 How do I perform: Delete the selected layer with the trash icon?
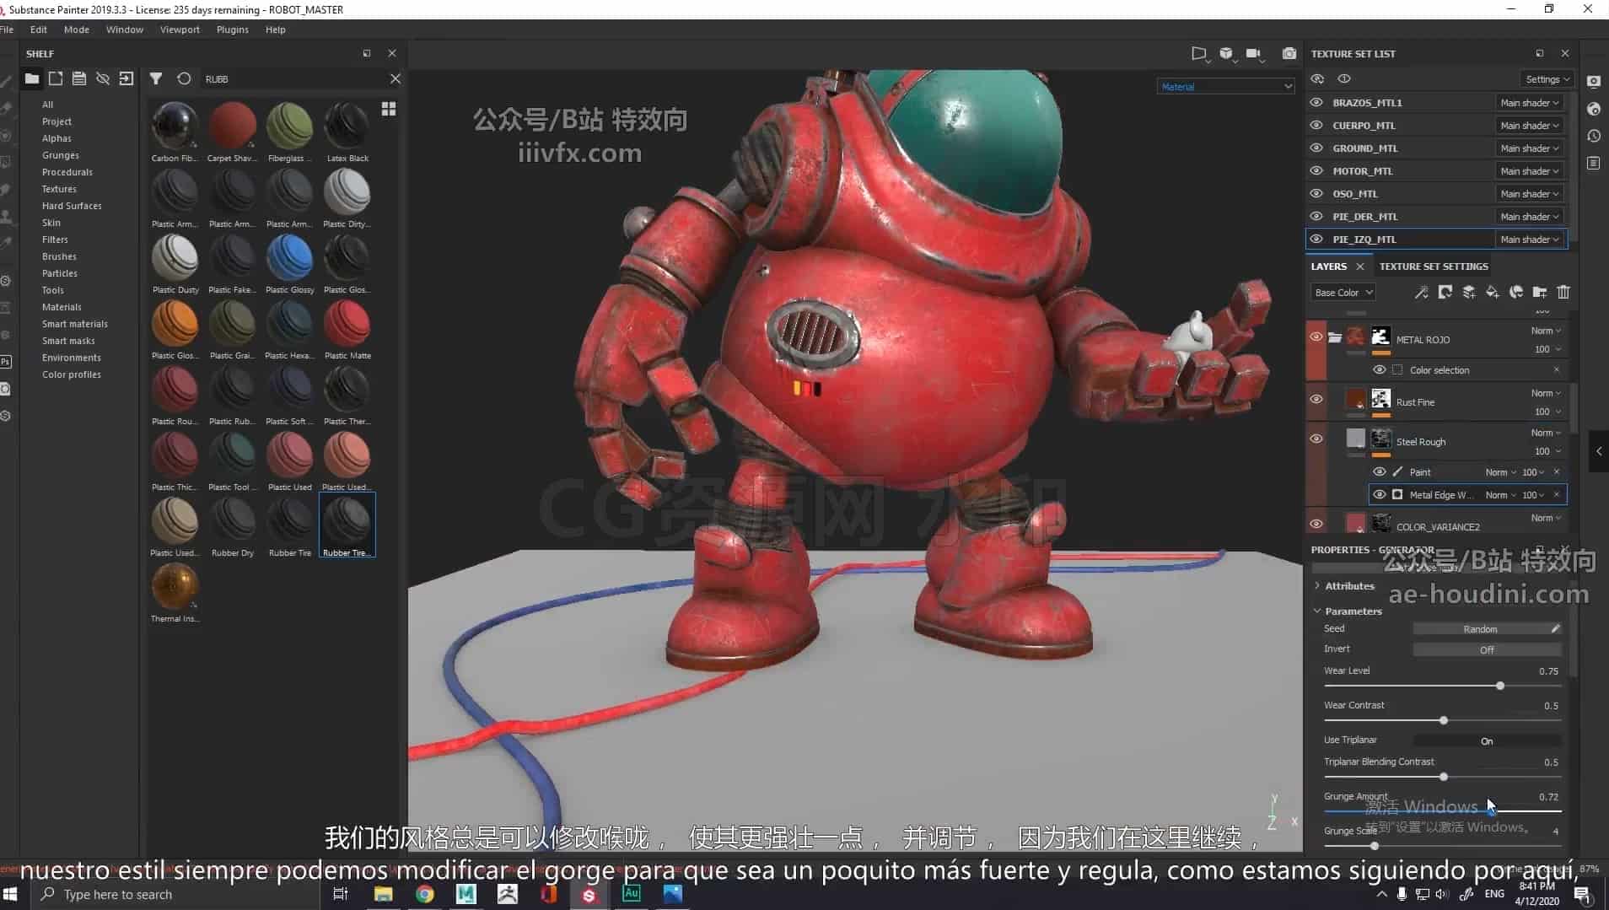pos(1563,292)
